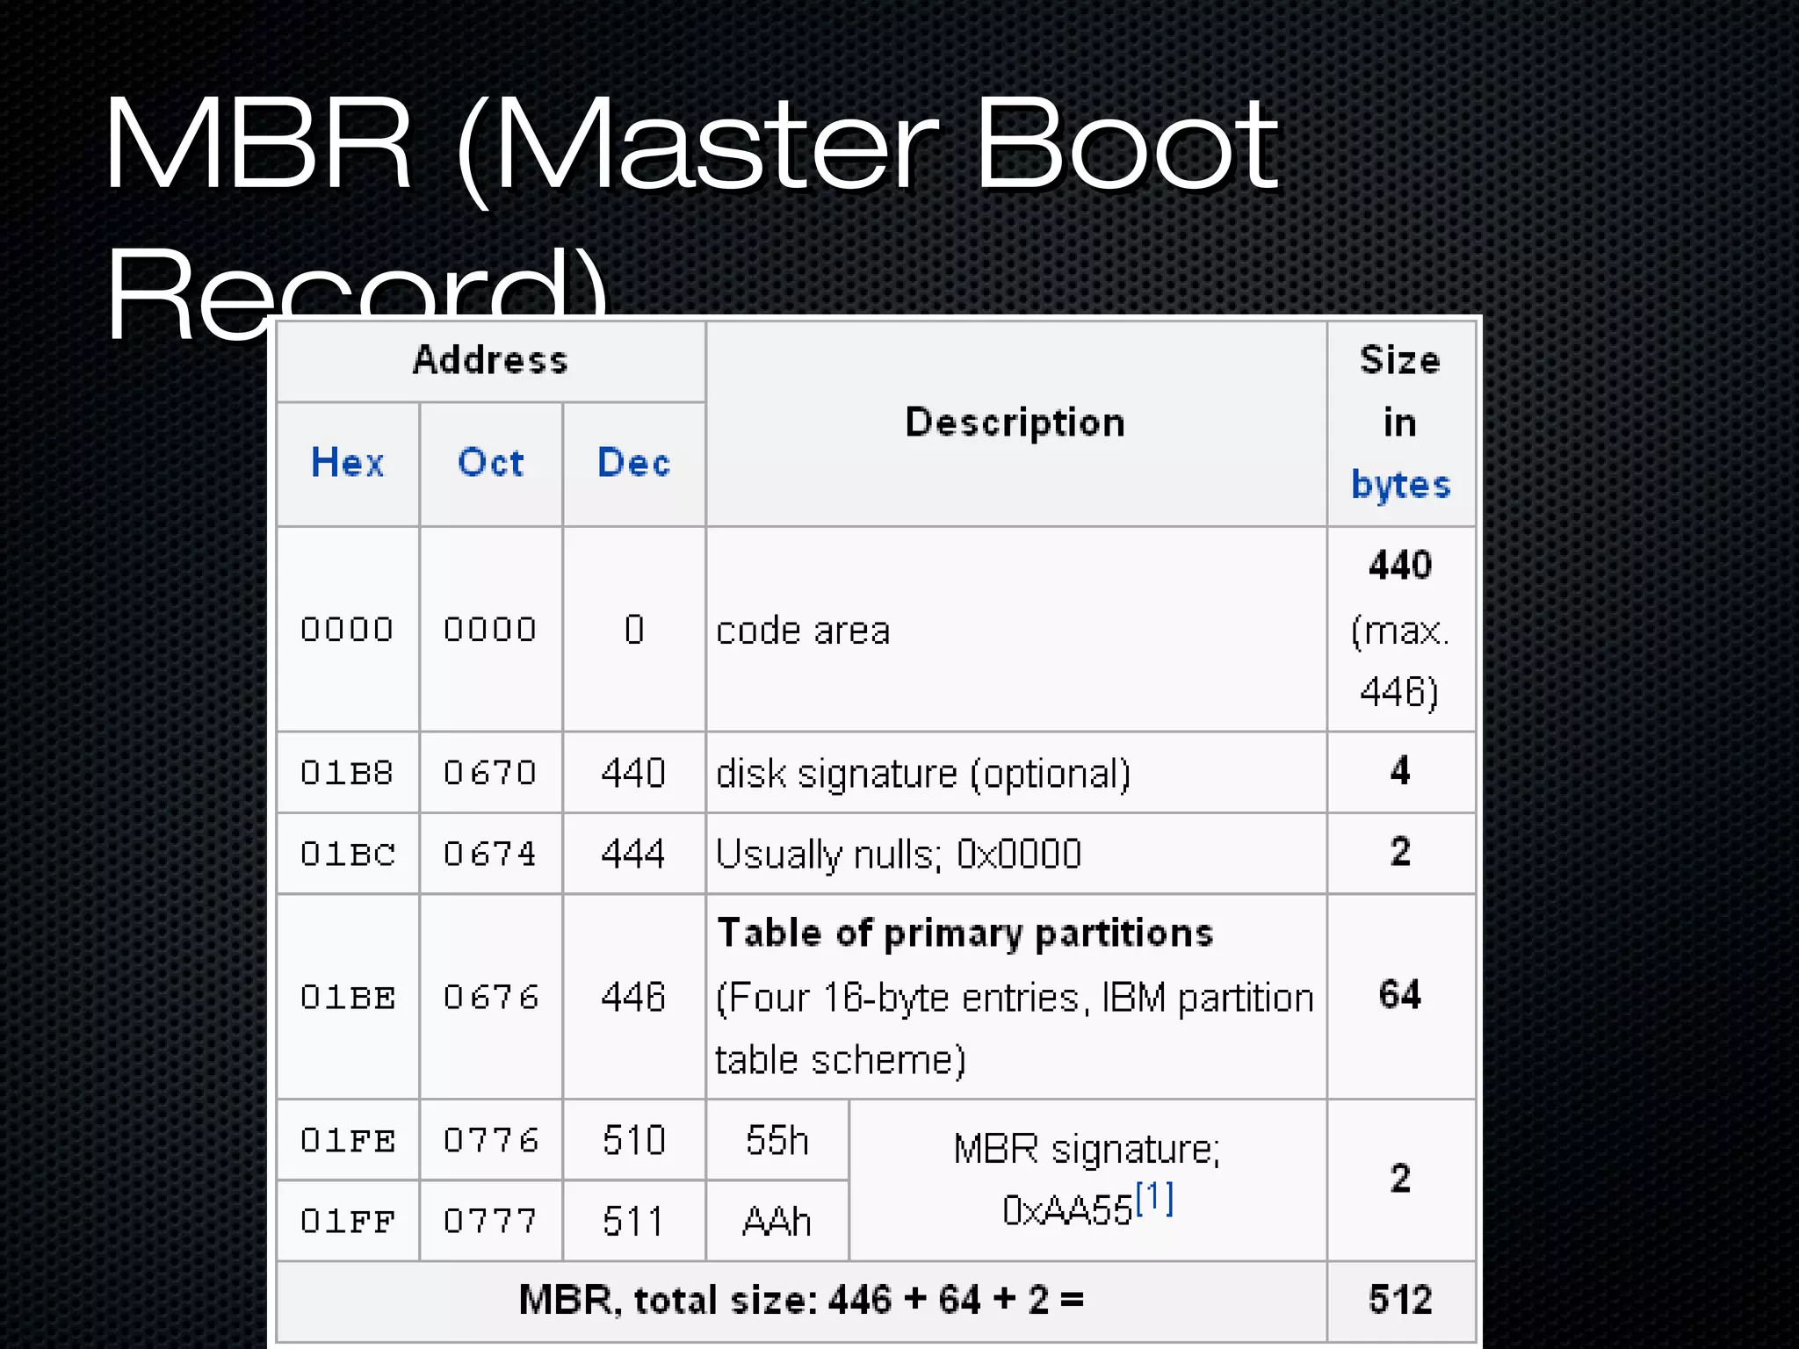The height and width of the screenshot is (1349, 1799).
Task: Open footnote reference [1]
Action: [x=1154, y=1199]
